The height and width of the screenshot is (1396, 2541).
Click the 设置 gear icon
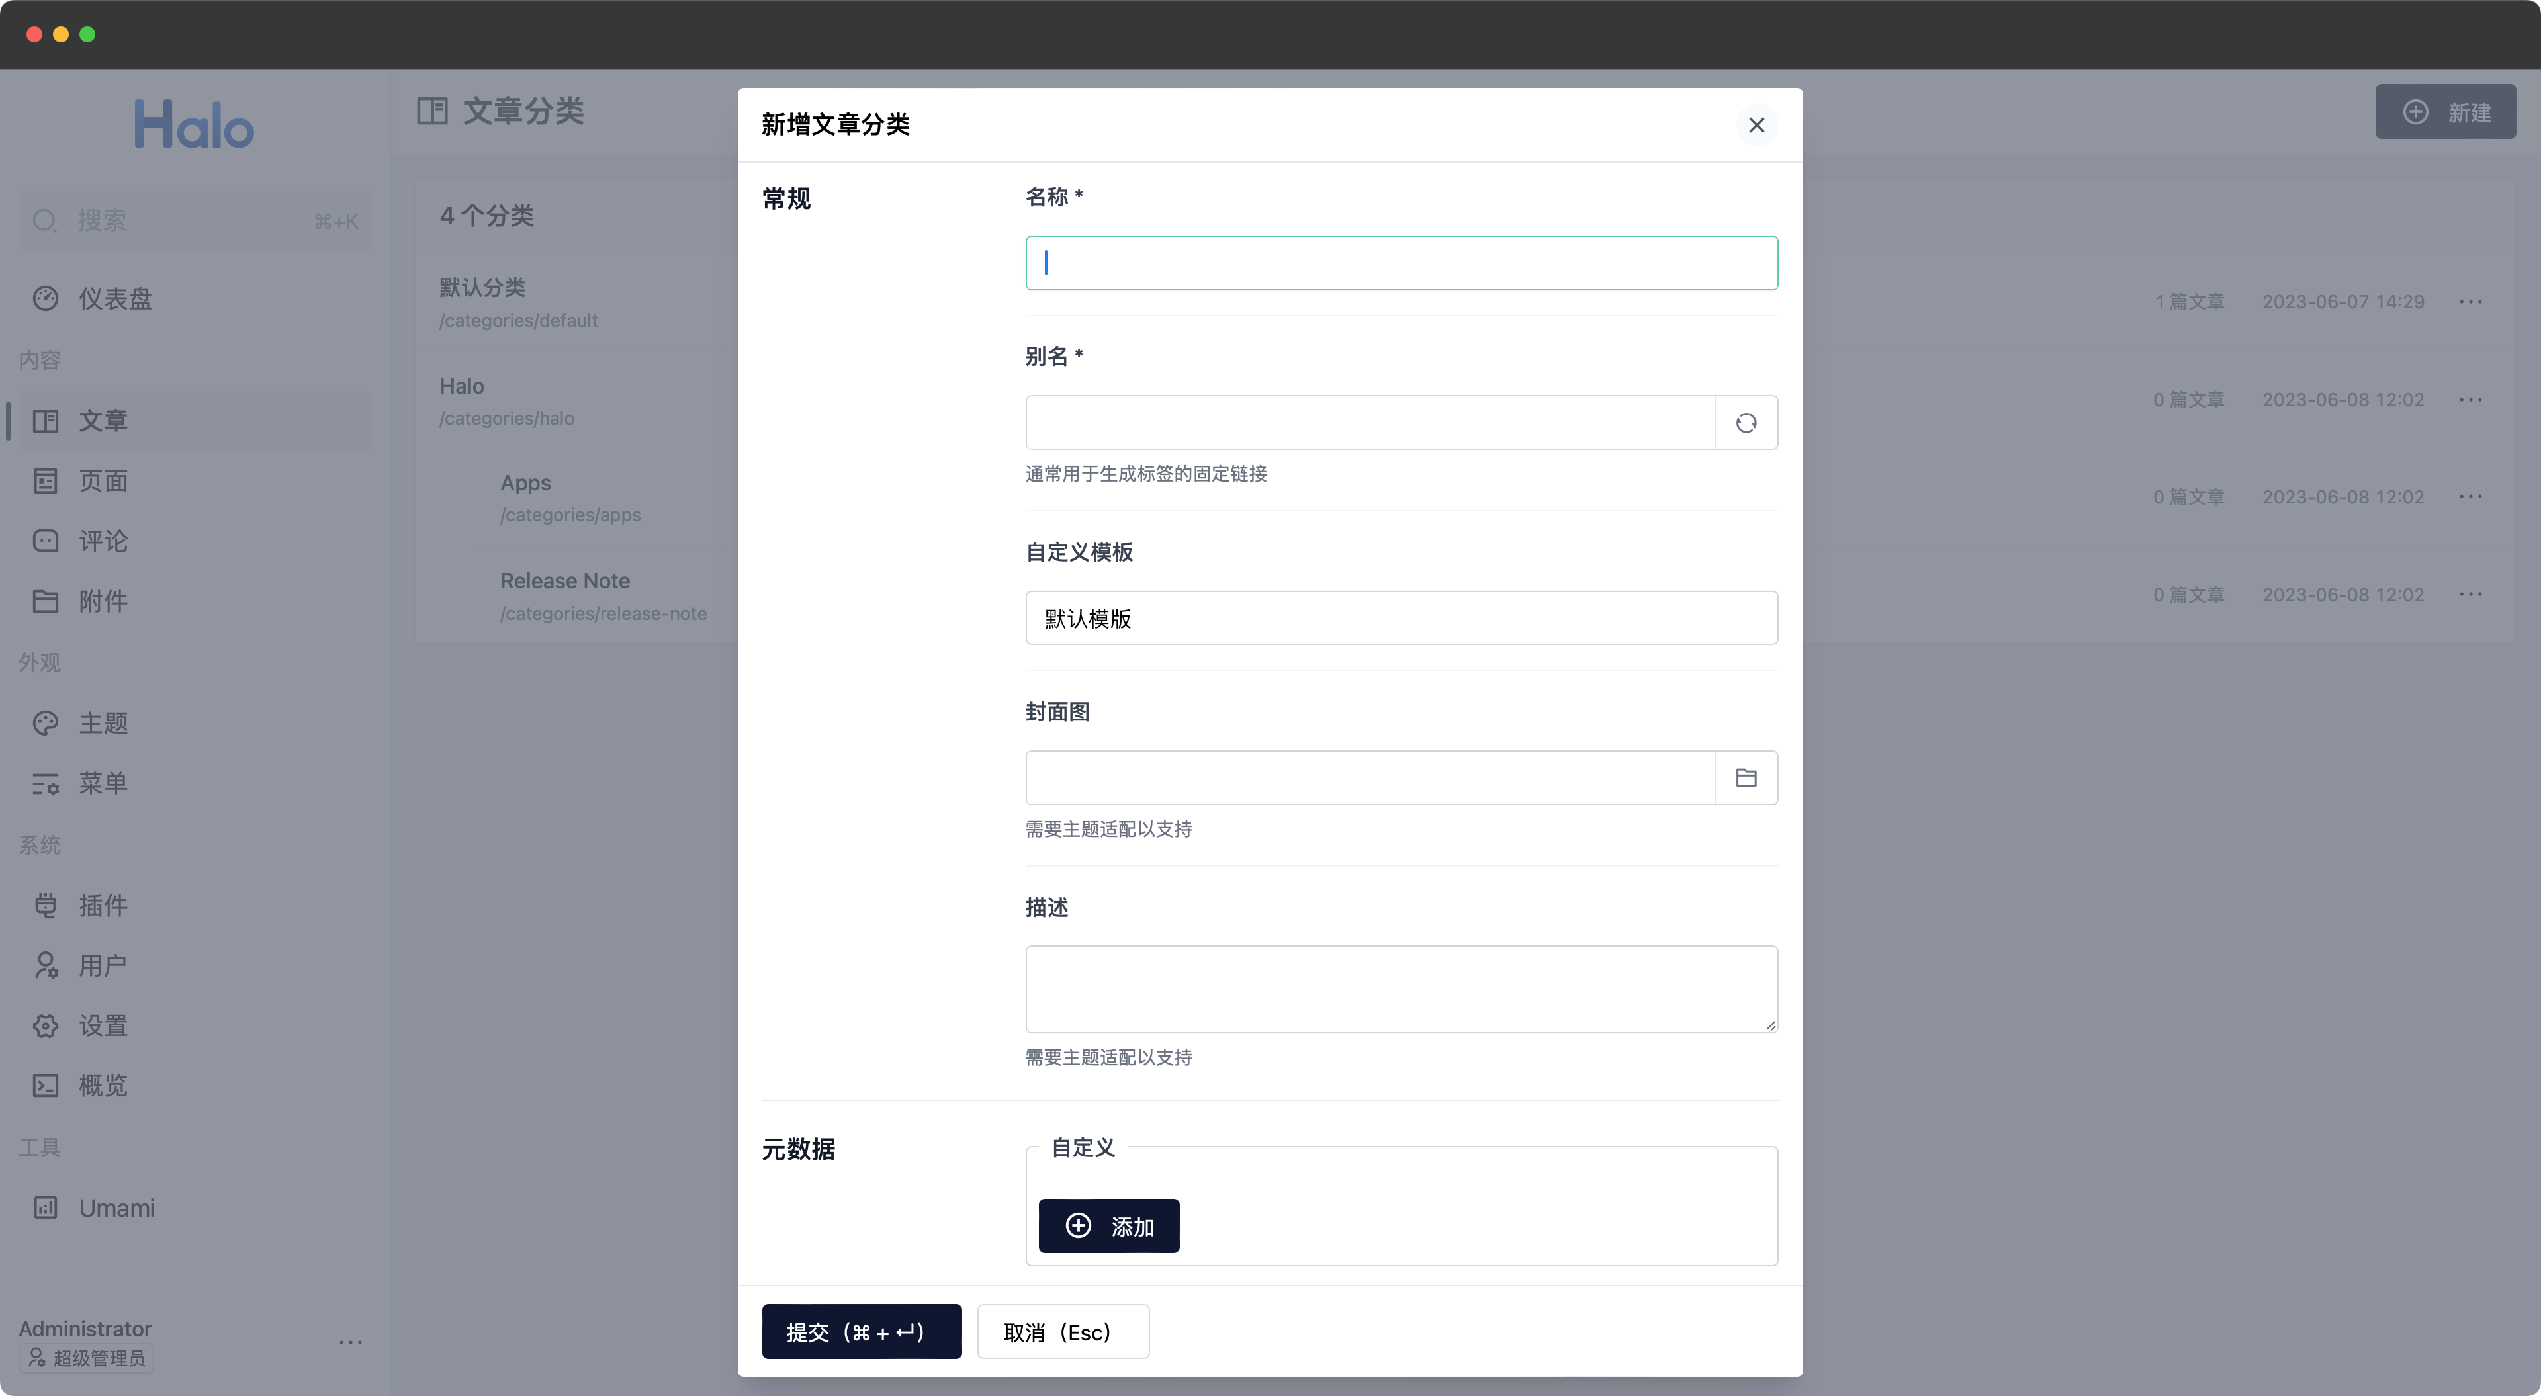coord(46,1025)
